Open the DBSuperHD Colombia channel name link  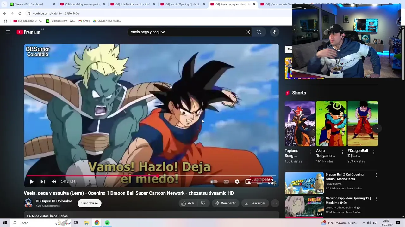tap(54, 201)
